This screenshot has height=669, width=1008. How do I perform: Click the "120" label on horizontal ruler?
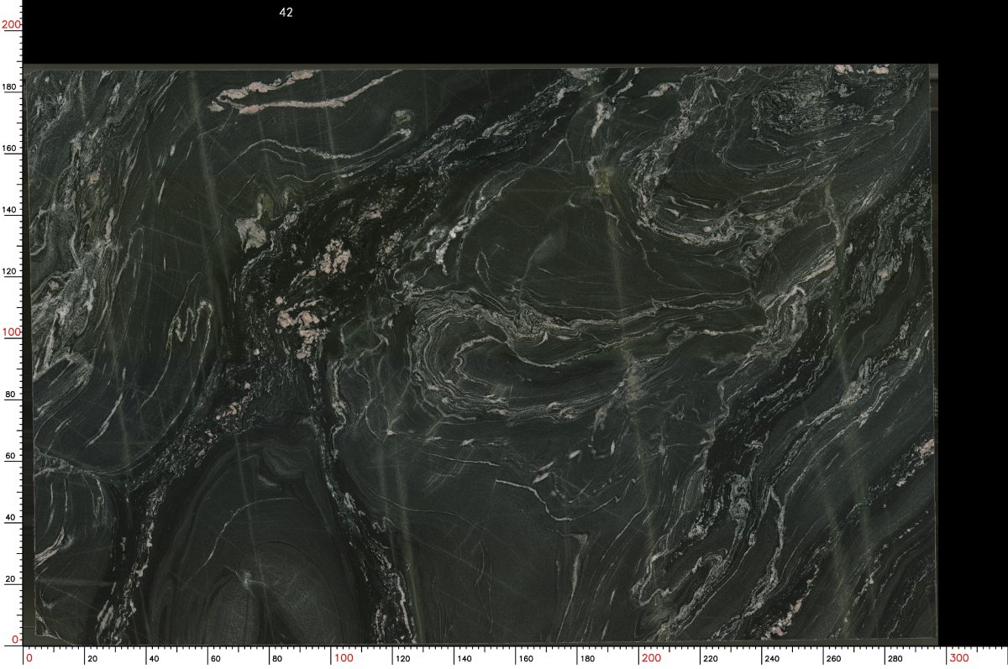pyautogui.click(x=403, y=659)
